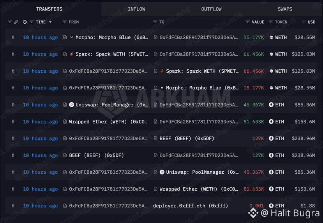This screenshot has width=323, height=223.
Task: Select USD amount $1.88
Action: [x=307, y=206]
